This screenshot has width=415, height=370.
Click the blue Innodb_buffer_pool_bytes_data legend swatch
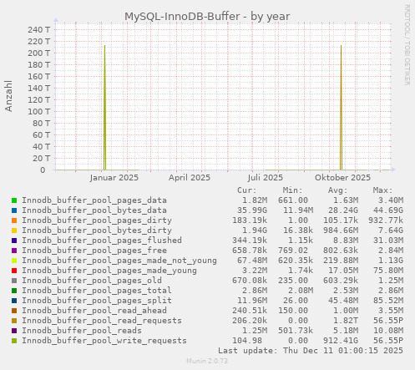[x=14, y=210]
